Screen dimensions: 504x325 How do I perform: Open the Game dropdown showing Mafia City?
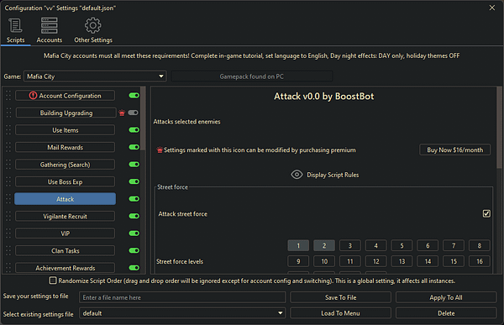tap(95, 76)
